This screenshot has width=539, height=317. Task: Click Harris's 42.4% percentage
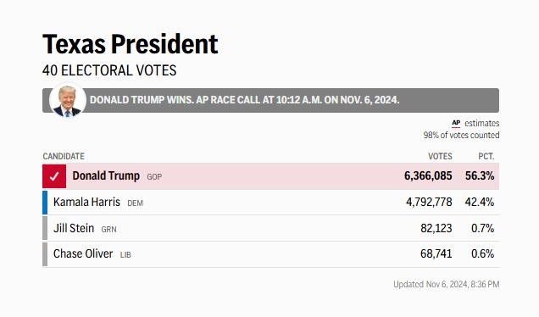point(480,203)
